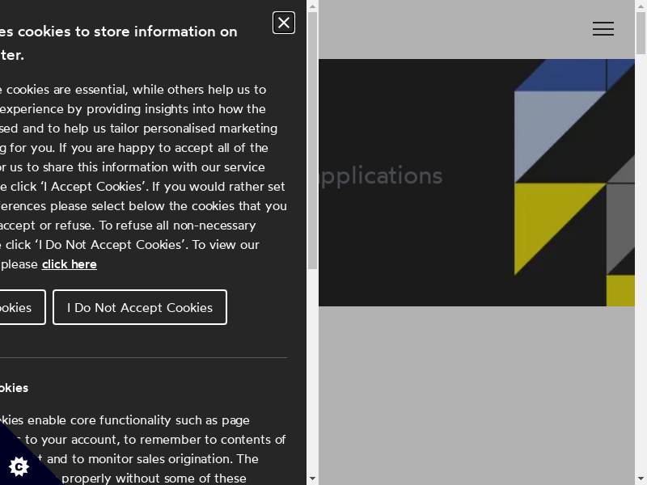Close the cookie panel with the X icon
Screen dimensions: 647x485
click(x=284, y=23)
